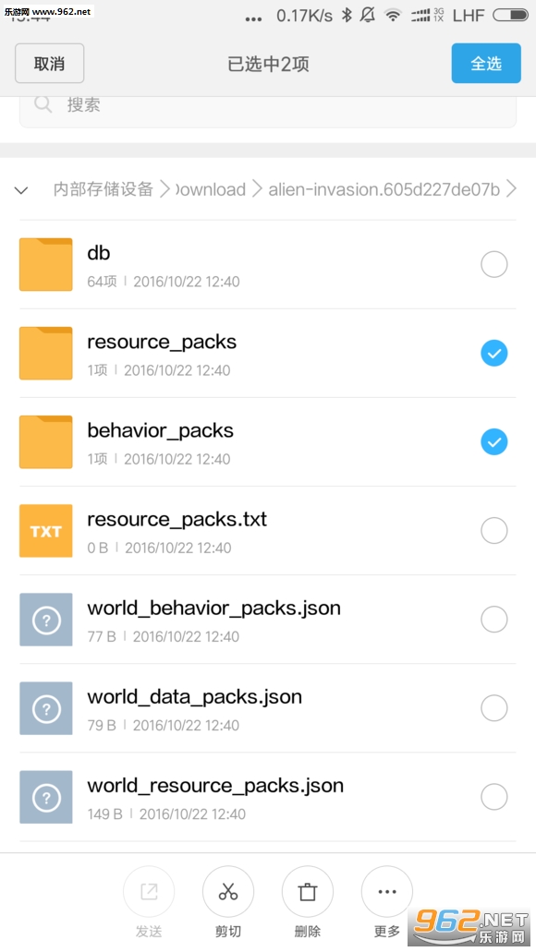Tap the TXT file icon for resource_packs.txt

[x=46, y=531]
